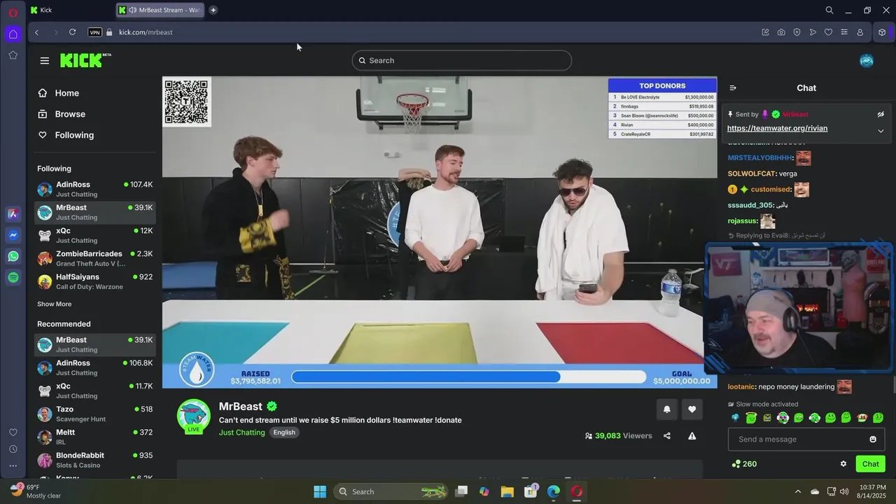Open Windows Start menu

(320, 491)
